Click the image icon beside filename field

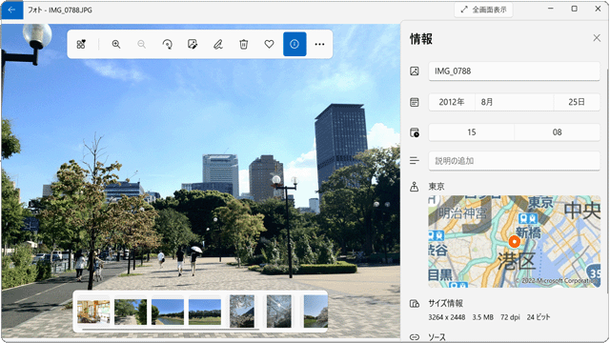coord(415,71)
